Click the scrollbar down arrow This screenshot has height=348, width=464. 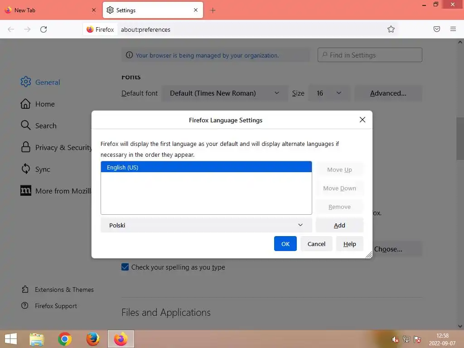[460, 326]
